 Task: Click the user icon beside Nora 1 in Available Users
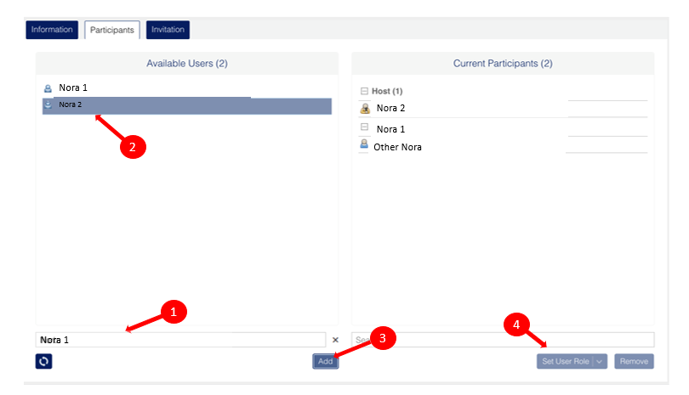click(x=48, y=87)
